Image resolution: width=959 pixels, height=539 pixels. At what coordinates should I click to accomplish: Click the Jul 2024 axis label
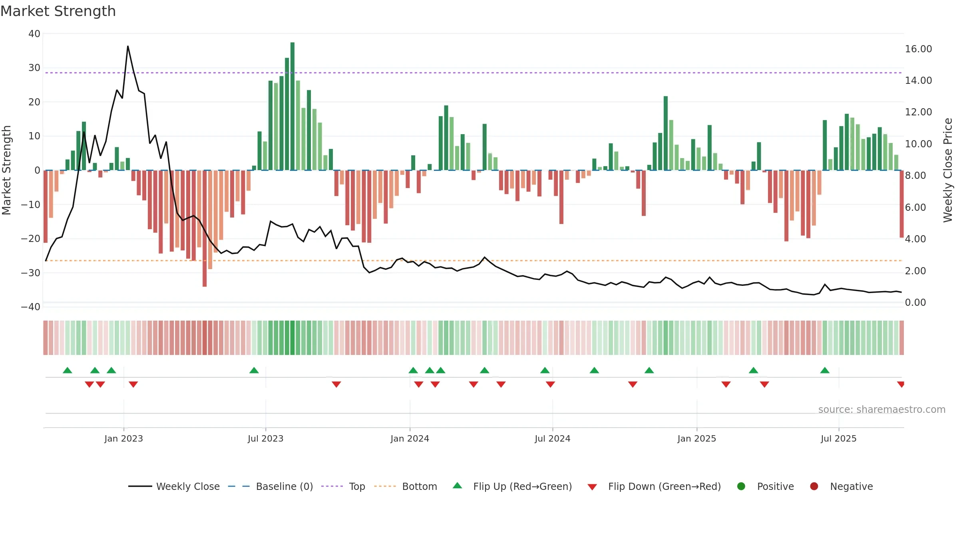coord(553,438)
